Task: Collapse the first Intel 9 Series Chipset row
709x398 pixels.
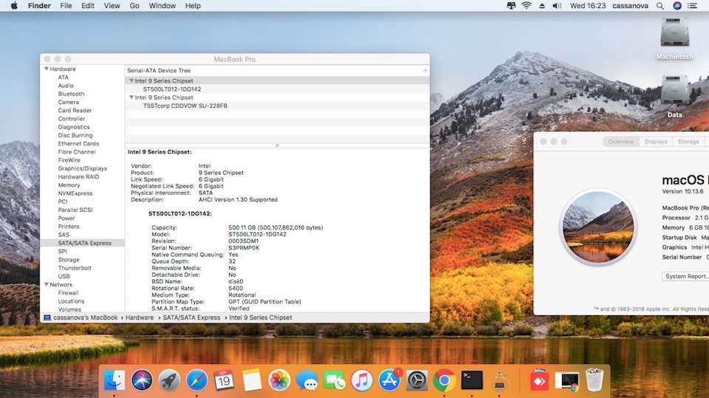Action: tap(131, 80)
